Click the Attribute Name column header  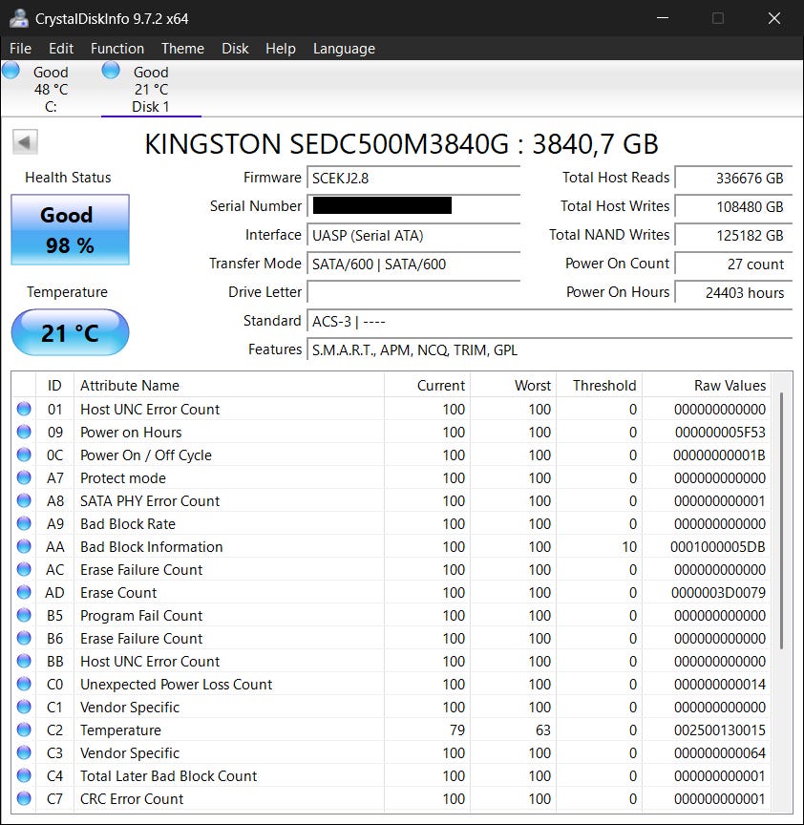[130, 386]
